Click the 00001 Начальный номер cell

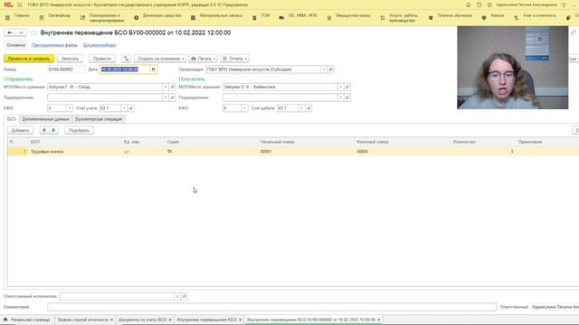coord(306,152)
